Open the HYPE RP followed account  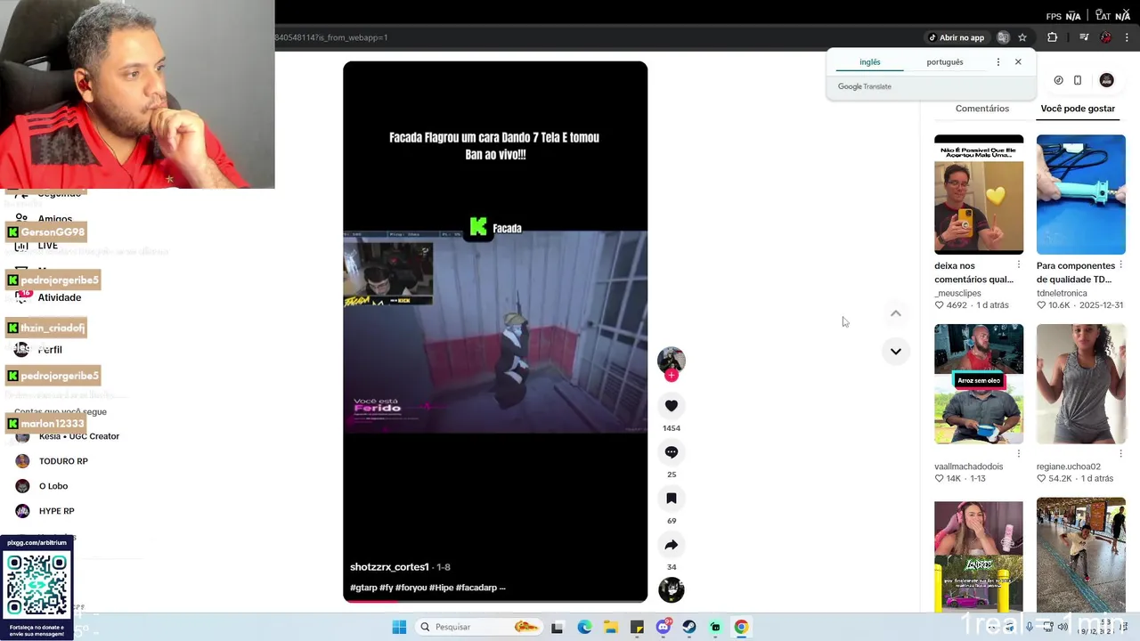pyautogui.click(x=56, y=511)
